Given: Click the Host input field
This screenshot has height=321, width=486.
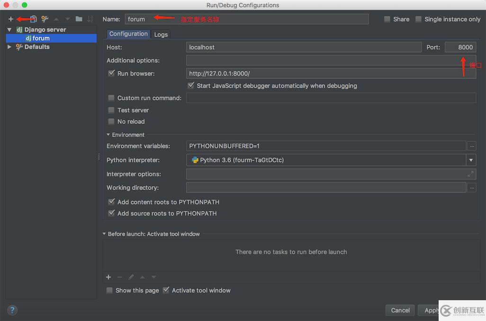Looking at the screenshot, I should (x=303, y=47).
